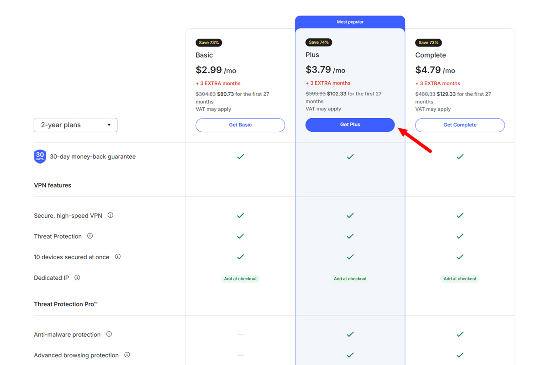Image resolution: width=548 pixels, height=365 pixels.
Task: Open the Threat Protection info tooltip icon
Action: pos(90,236)
